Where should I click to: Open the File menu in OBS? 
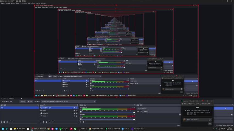point(2,3)
